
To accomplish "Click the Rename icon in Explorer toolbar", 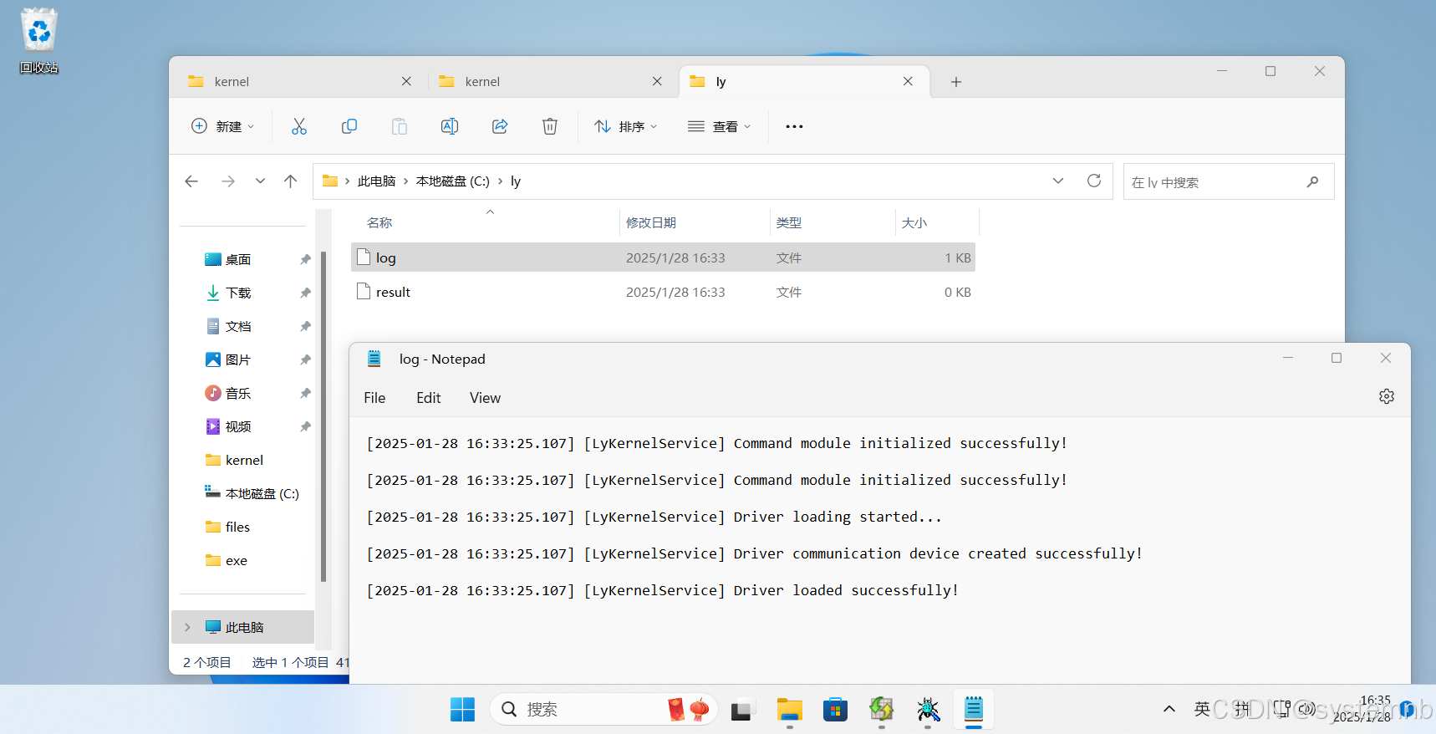I will (450, 126).
